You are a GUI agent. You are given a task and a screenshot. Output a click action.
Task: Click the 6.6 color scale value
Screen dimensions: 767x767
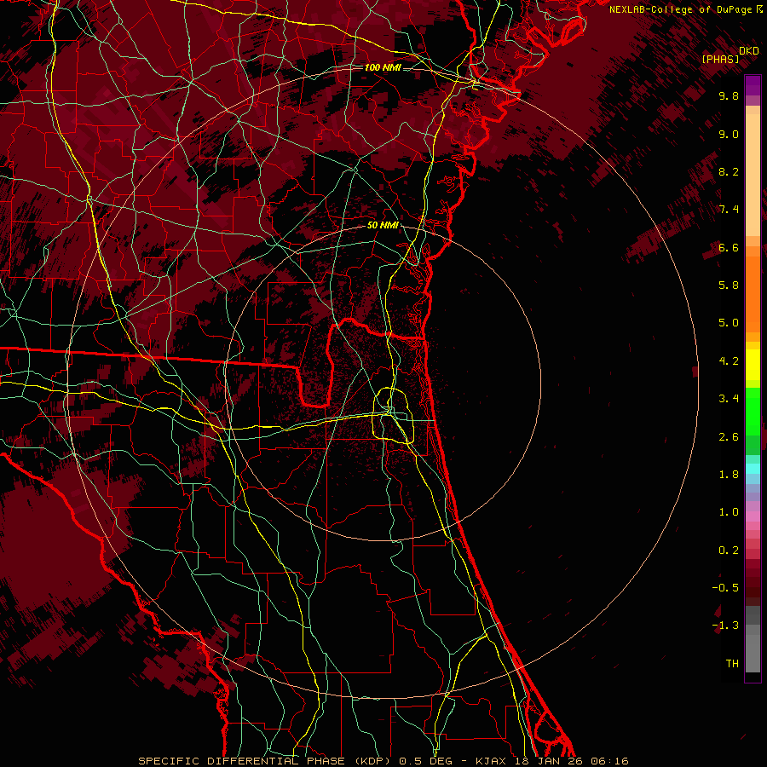point(729,247)
